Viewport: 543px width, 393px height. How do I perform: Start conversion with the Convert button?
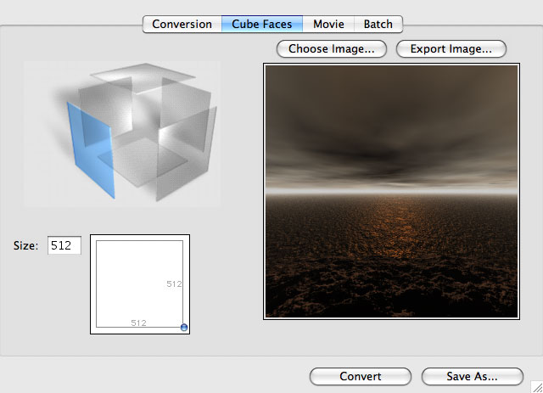tap(360, 376)
